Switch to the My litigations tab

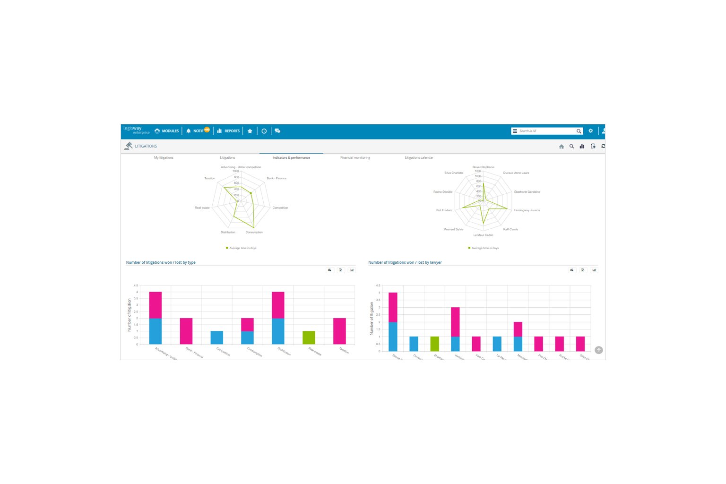pos(164,157)
